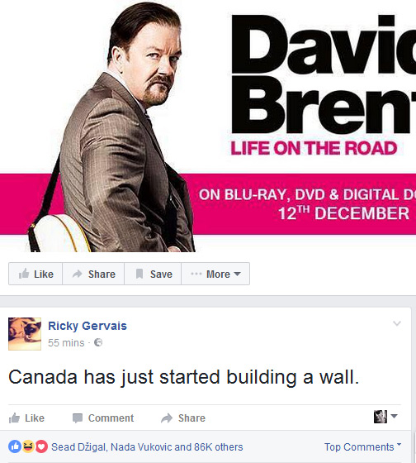Open Sead Džigal's profile link
This screenshot has width=416, height=463.
point(78,447)
